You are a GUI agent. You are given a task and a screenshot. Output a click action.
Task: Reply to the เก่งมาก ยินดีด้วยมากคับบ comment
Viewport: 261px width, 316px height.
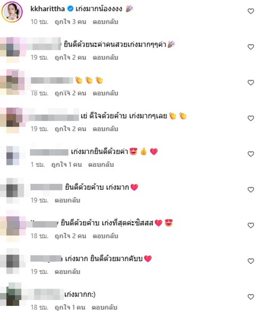coord(67,272)
